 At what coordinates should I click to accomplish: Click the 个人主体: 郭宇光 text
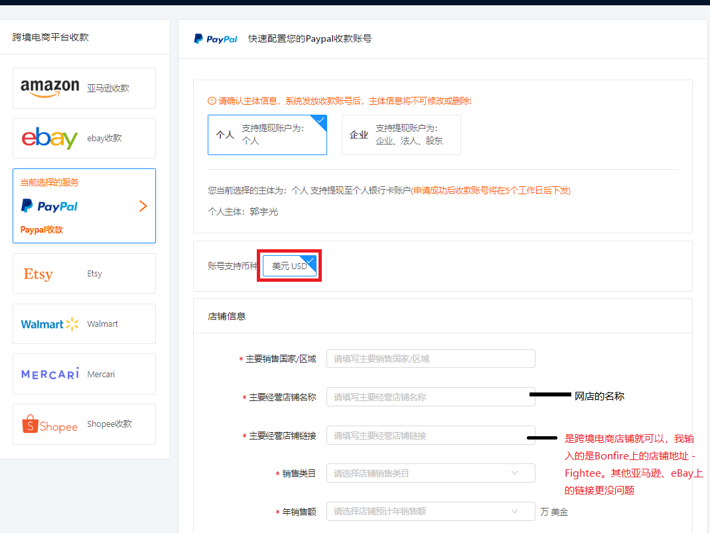pyautogui.click(x=243, y=211)
